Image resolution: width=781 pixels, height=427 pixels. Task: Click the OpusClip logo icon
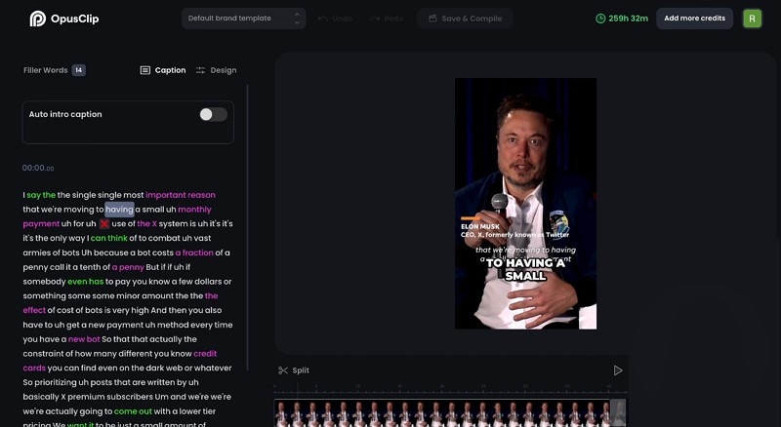(37, 19)
